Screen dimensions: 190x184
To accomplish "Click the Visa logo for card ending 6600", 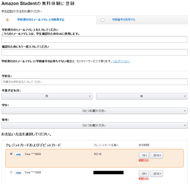I will 19,154.
